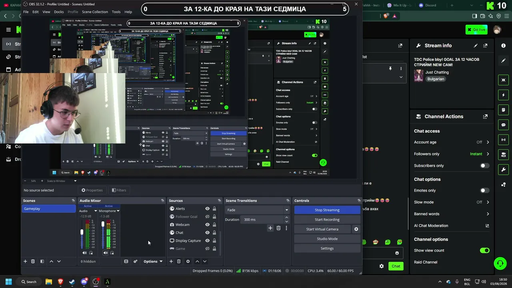
Task: Mute the Audio channel speaker icon
Action: coord(84,253)
